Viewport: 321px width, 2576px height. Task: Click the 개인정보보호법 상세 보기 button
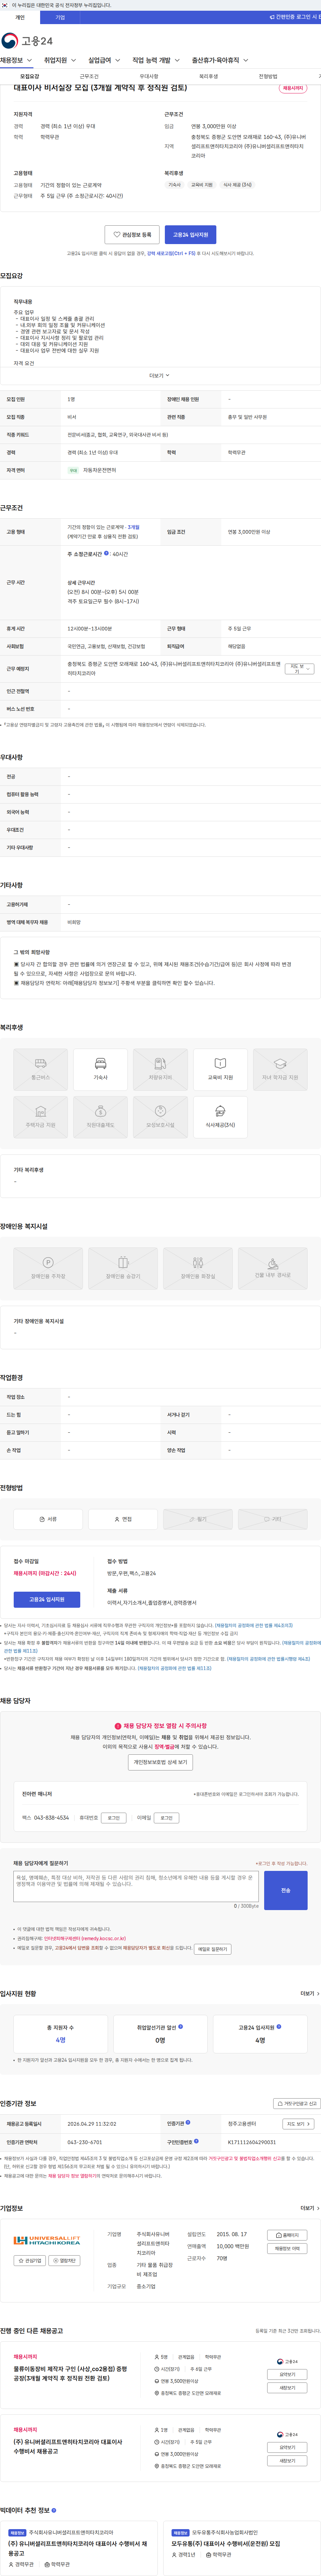(160, 1762)
